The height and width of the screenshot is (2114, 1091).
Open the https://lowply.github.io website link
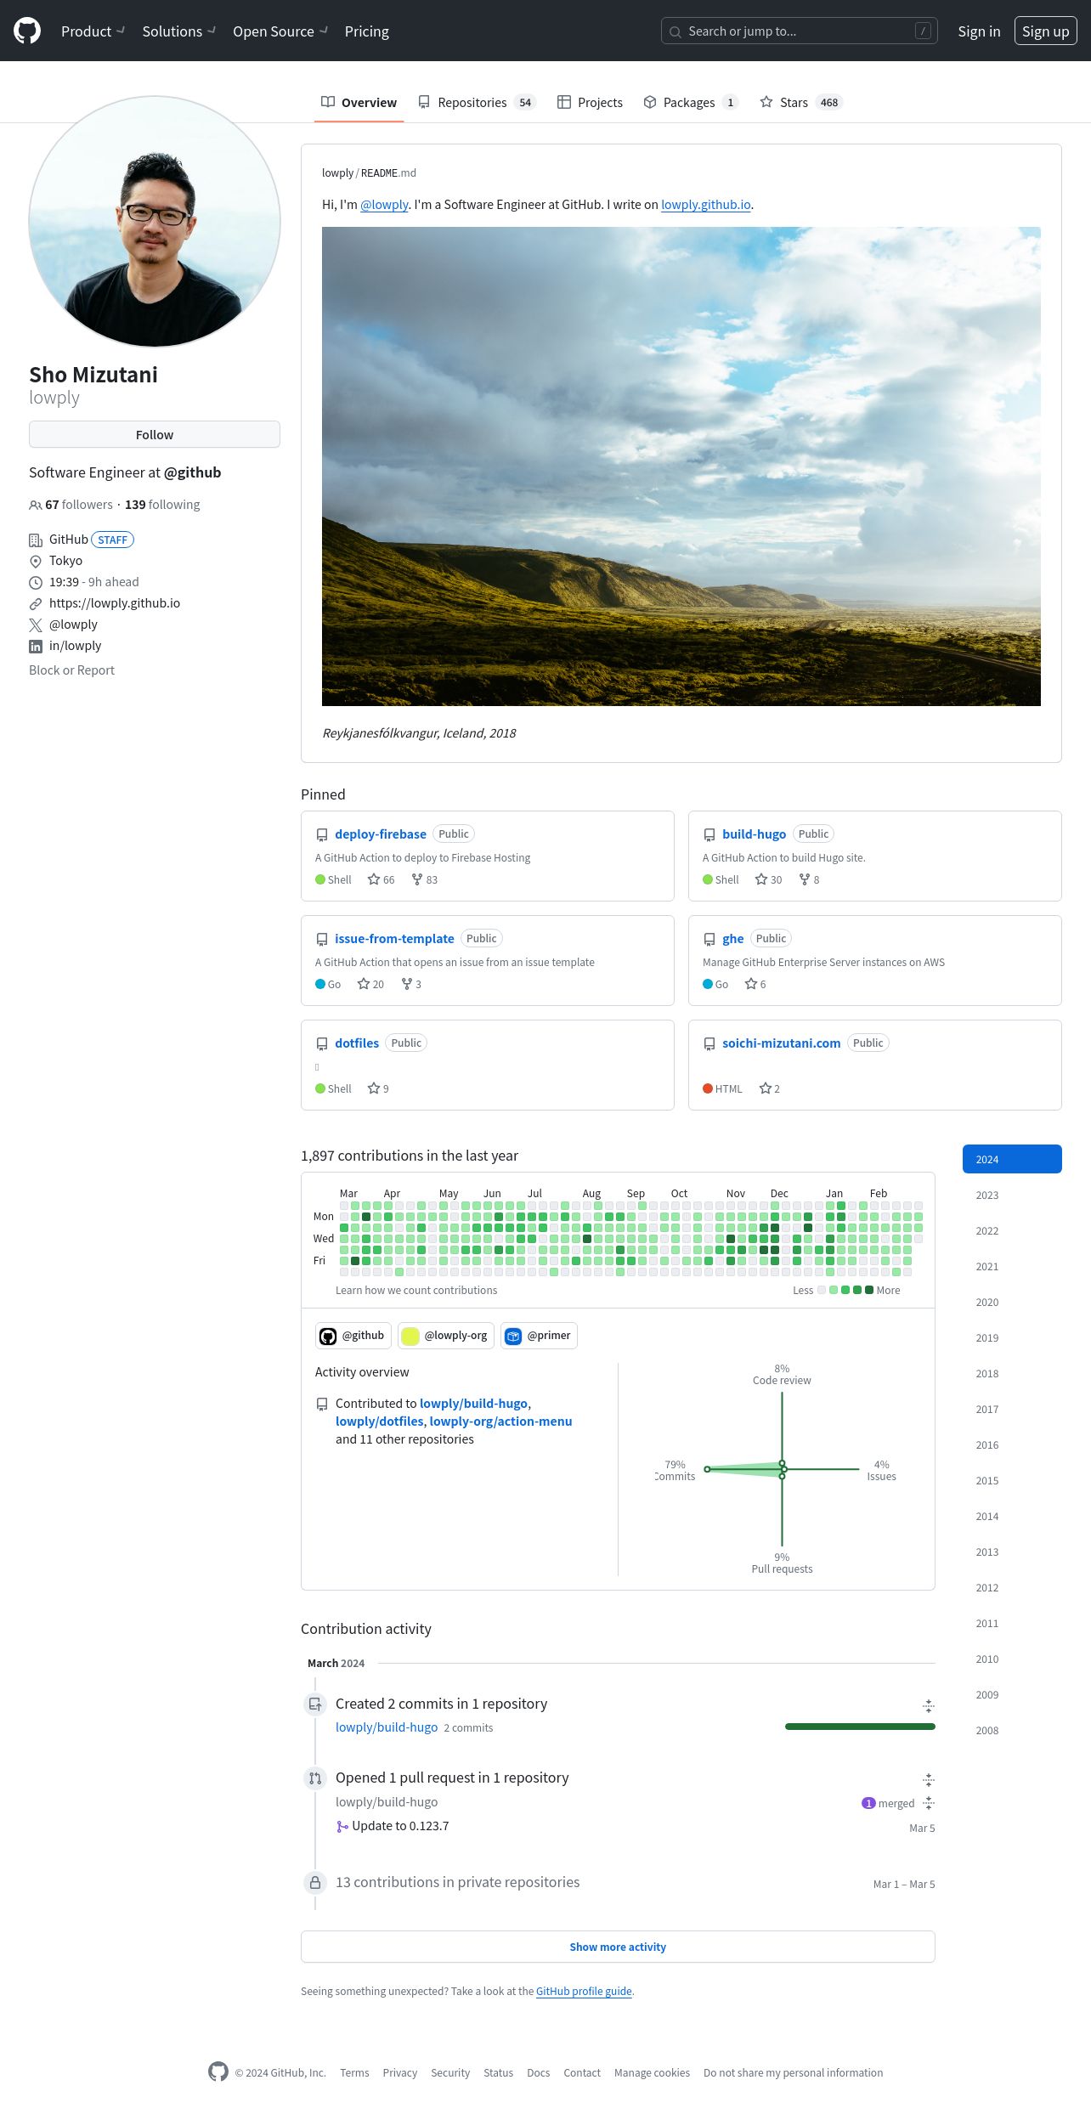115,603
